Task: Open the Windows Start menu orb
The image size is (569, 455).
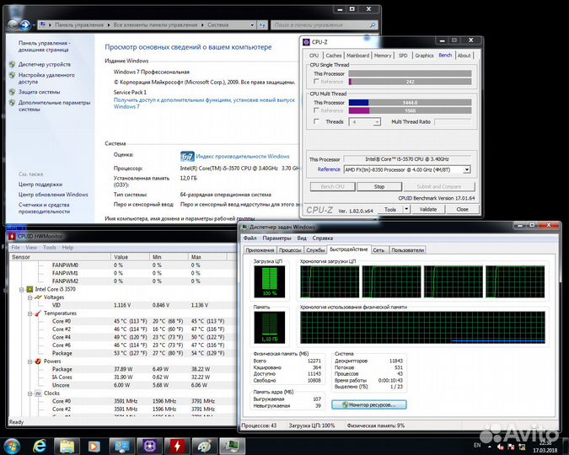Action: [12, 446]
